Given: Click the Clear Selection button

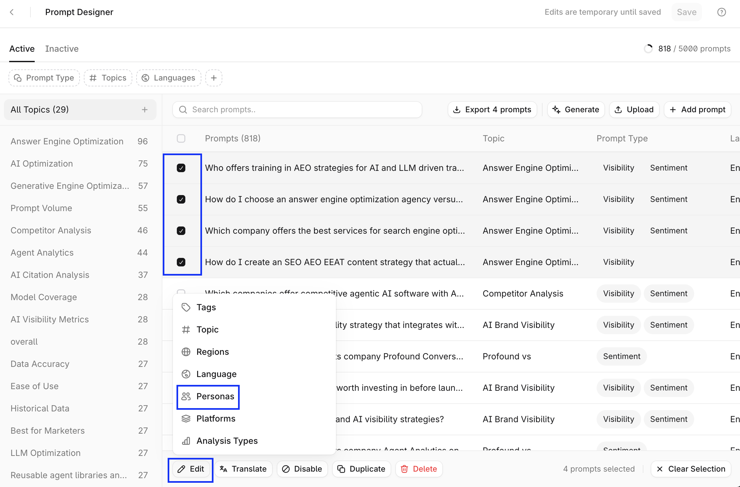Looking at the screenshot, I should tap(691, 469).
